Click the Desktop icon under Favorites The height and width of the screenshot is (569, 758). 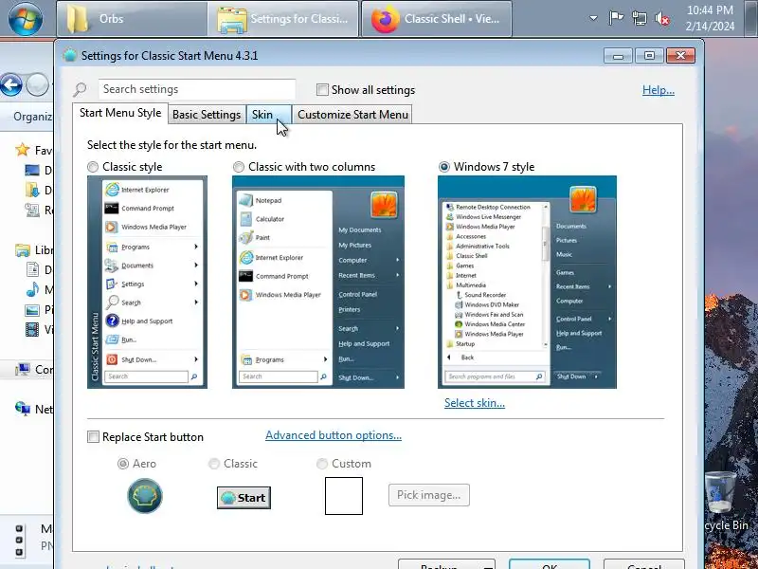32,170
